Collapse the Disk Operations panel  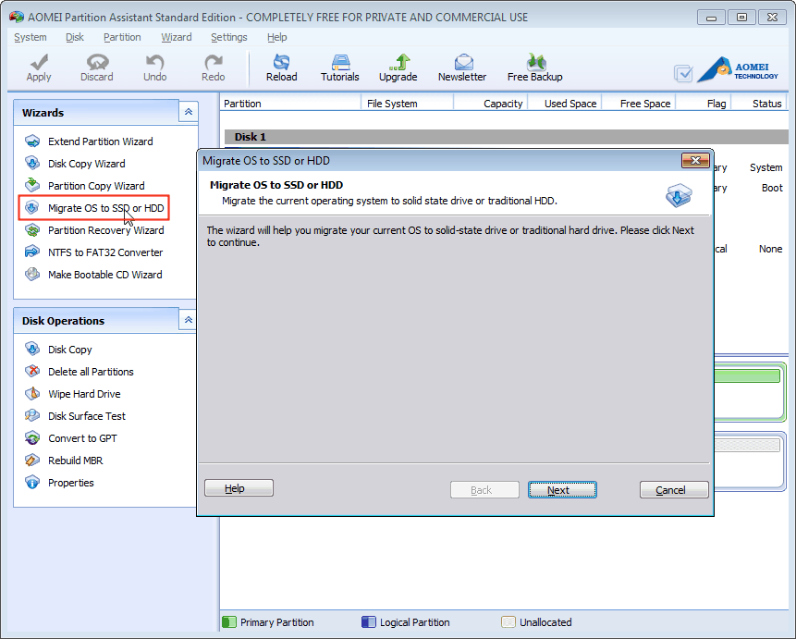188,320
